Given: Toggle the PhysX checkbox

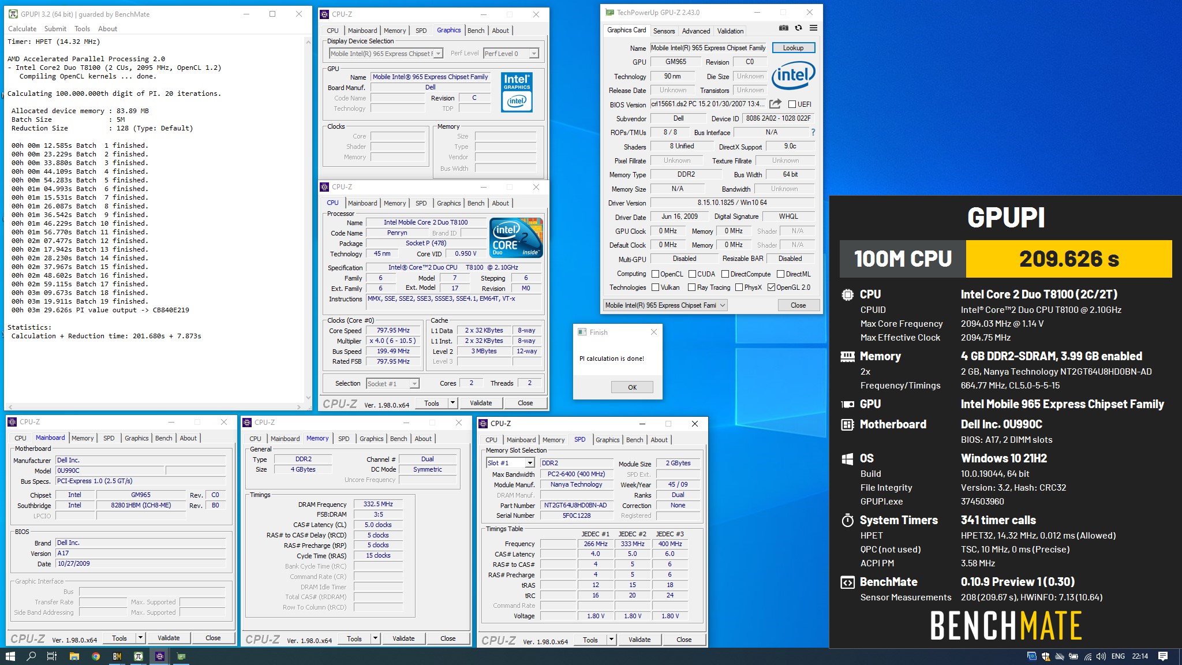Looking at the screenshot, I should [739, 287].
